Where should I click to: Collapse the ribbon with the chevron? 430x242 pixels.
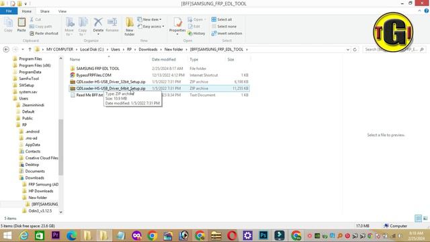tap(419, 11)
